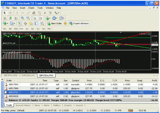Click the New Order button
Viewport: 160px width, 113px height.
click(x=54, y=23)
